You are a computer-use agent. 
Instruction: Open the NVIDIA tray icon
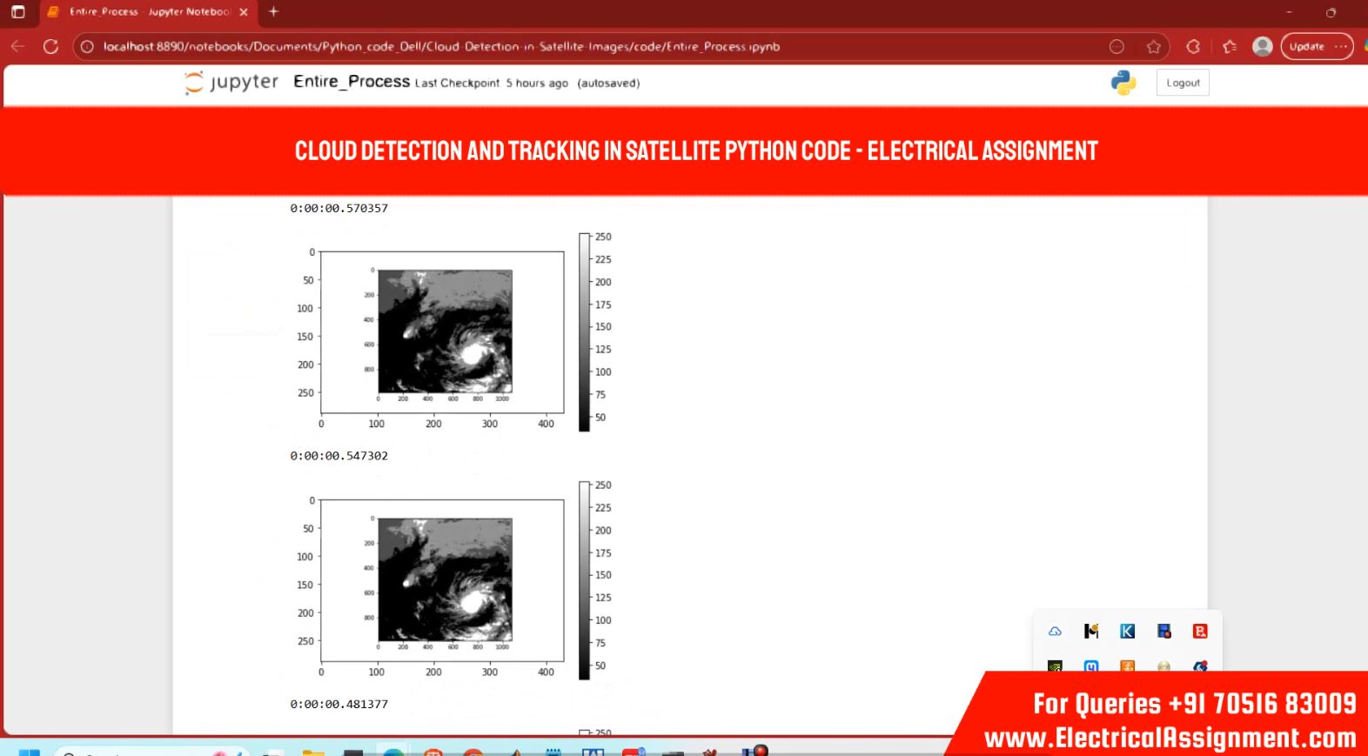pos(1055,666)
